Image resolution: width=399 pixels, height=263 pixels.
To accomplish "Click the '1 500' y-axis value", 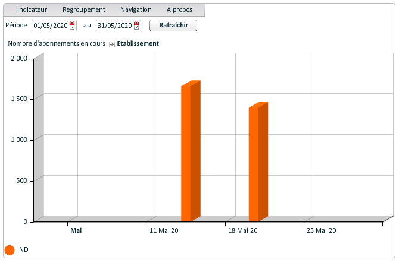I will coord(19,99).
